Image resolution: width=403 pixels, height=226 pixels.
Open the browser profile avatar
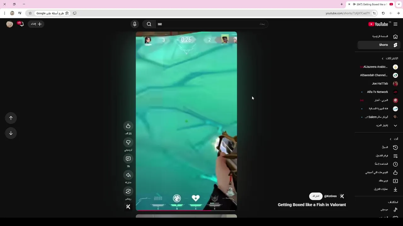tap(12, 13)
